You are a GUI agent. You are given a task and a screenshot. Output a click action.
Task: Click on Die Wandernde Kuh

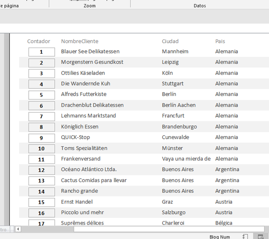[86, 84]
